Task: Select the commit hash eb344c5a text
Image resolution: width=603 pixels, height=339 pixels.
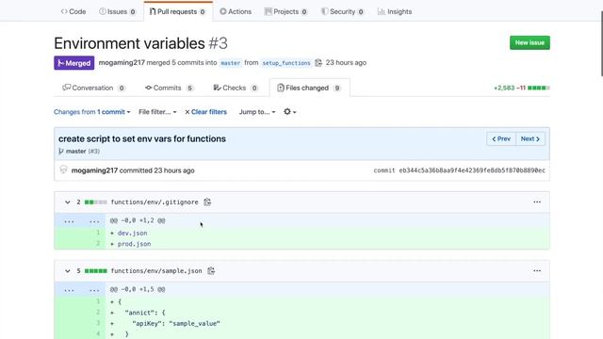Action: 472,170
